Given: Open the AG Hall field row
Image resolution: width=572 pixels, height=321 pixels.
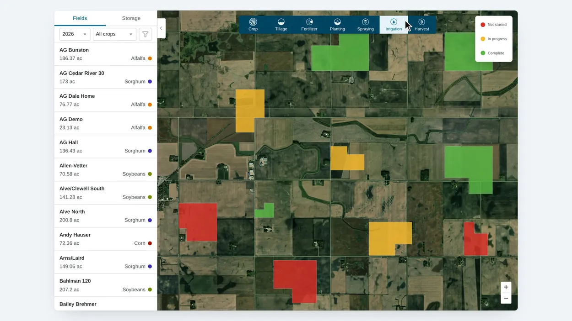Looking at the screenshot, I should [106, 147].
